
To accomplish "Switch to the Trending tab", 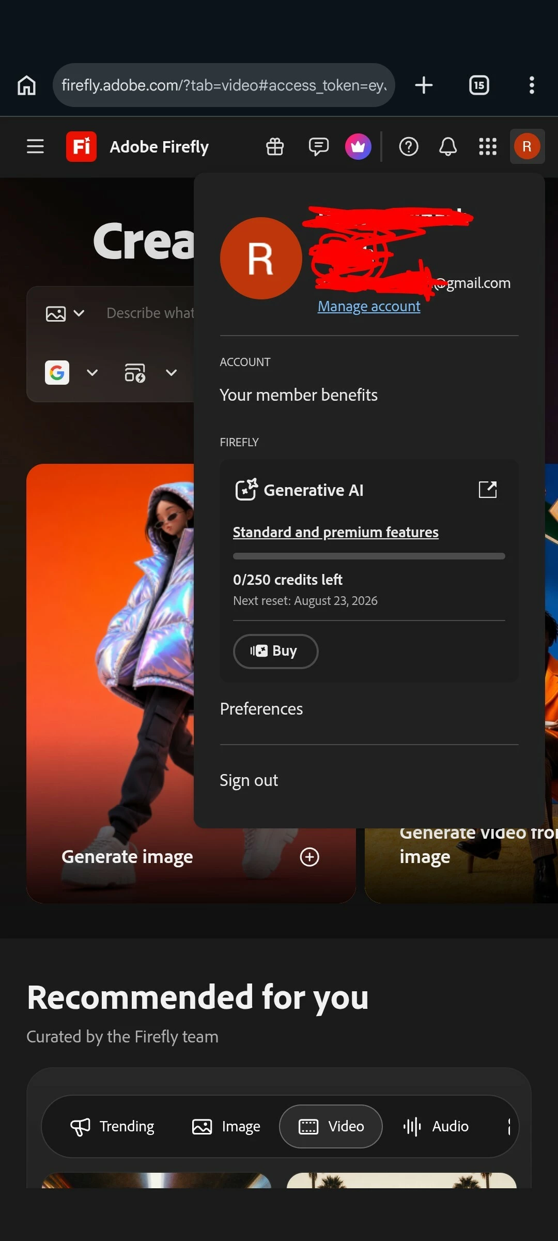I will point(113,1126).
